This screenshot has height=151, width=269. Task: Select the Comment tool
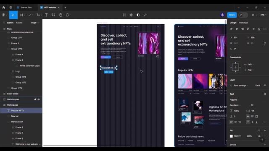pos(67,15)
